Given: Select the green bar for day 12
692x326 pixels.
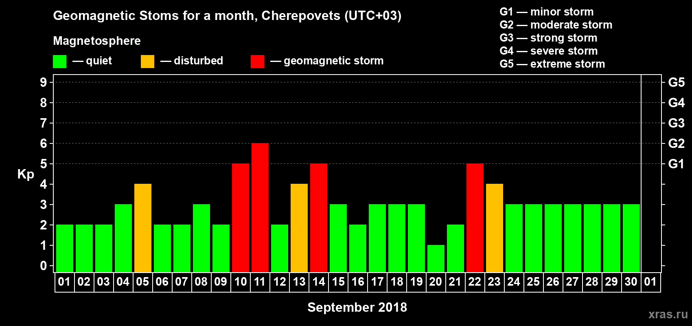Looking at the screenshot, I should tap(280, 248).
